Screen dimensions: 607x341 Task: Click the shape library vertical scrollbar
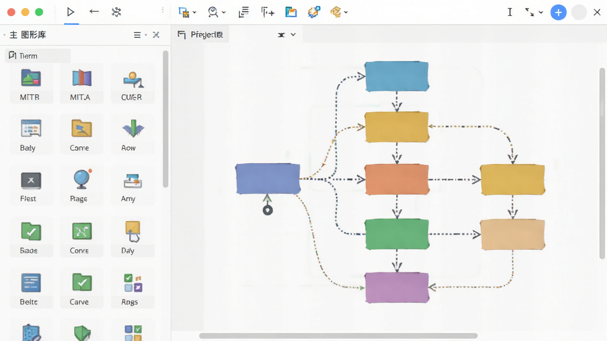[x=166, y=119]
